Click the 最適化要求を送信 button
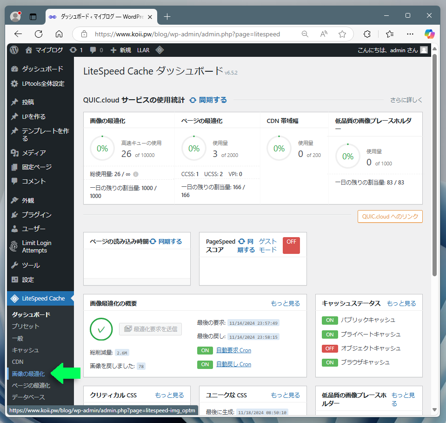This screenshot has height=423, width=446. [x=151, y=329]
